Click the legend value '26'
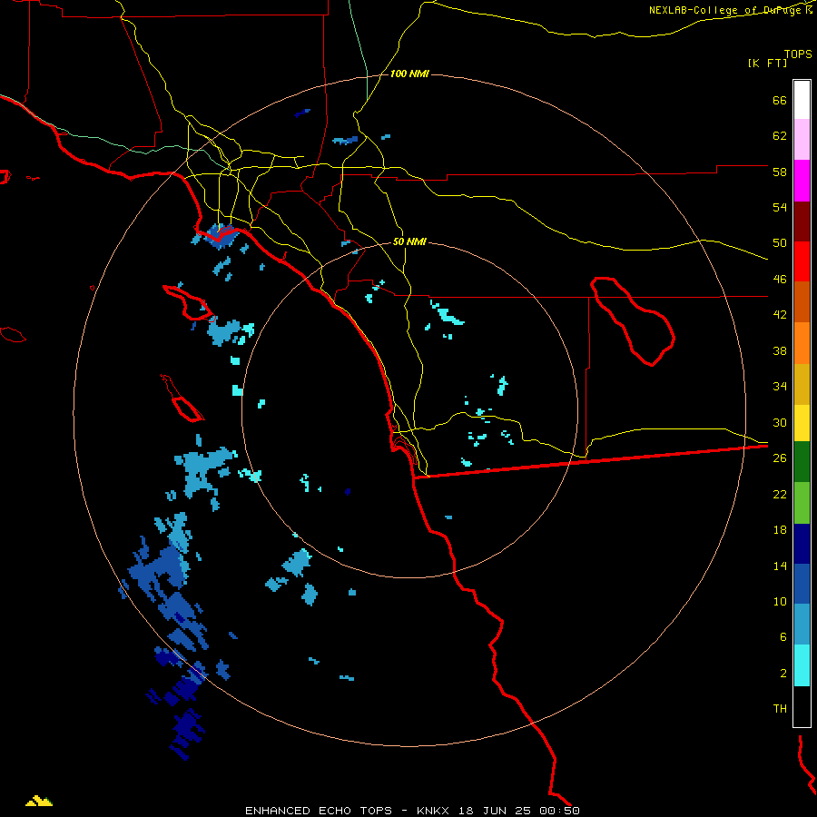The width and height of the screenshot is (817, 817). [780, 458]
